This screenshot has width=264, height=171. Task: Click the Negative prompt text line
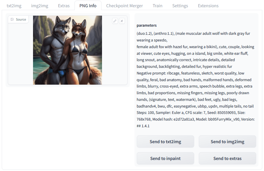(190, 73)
